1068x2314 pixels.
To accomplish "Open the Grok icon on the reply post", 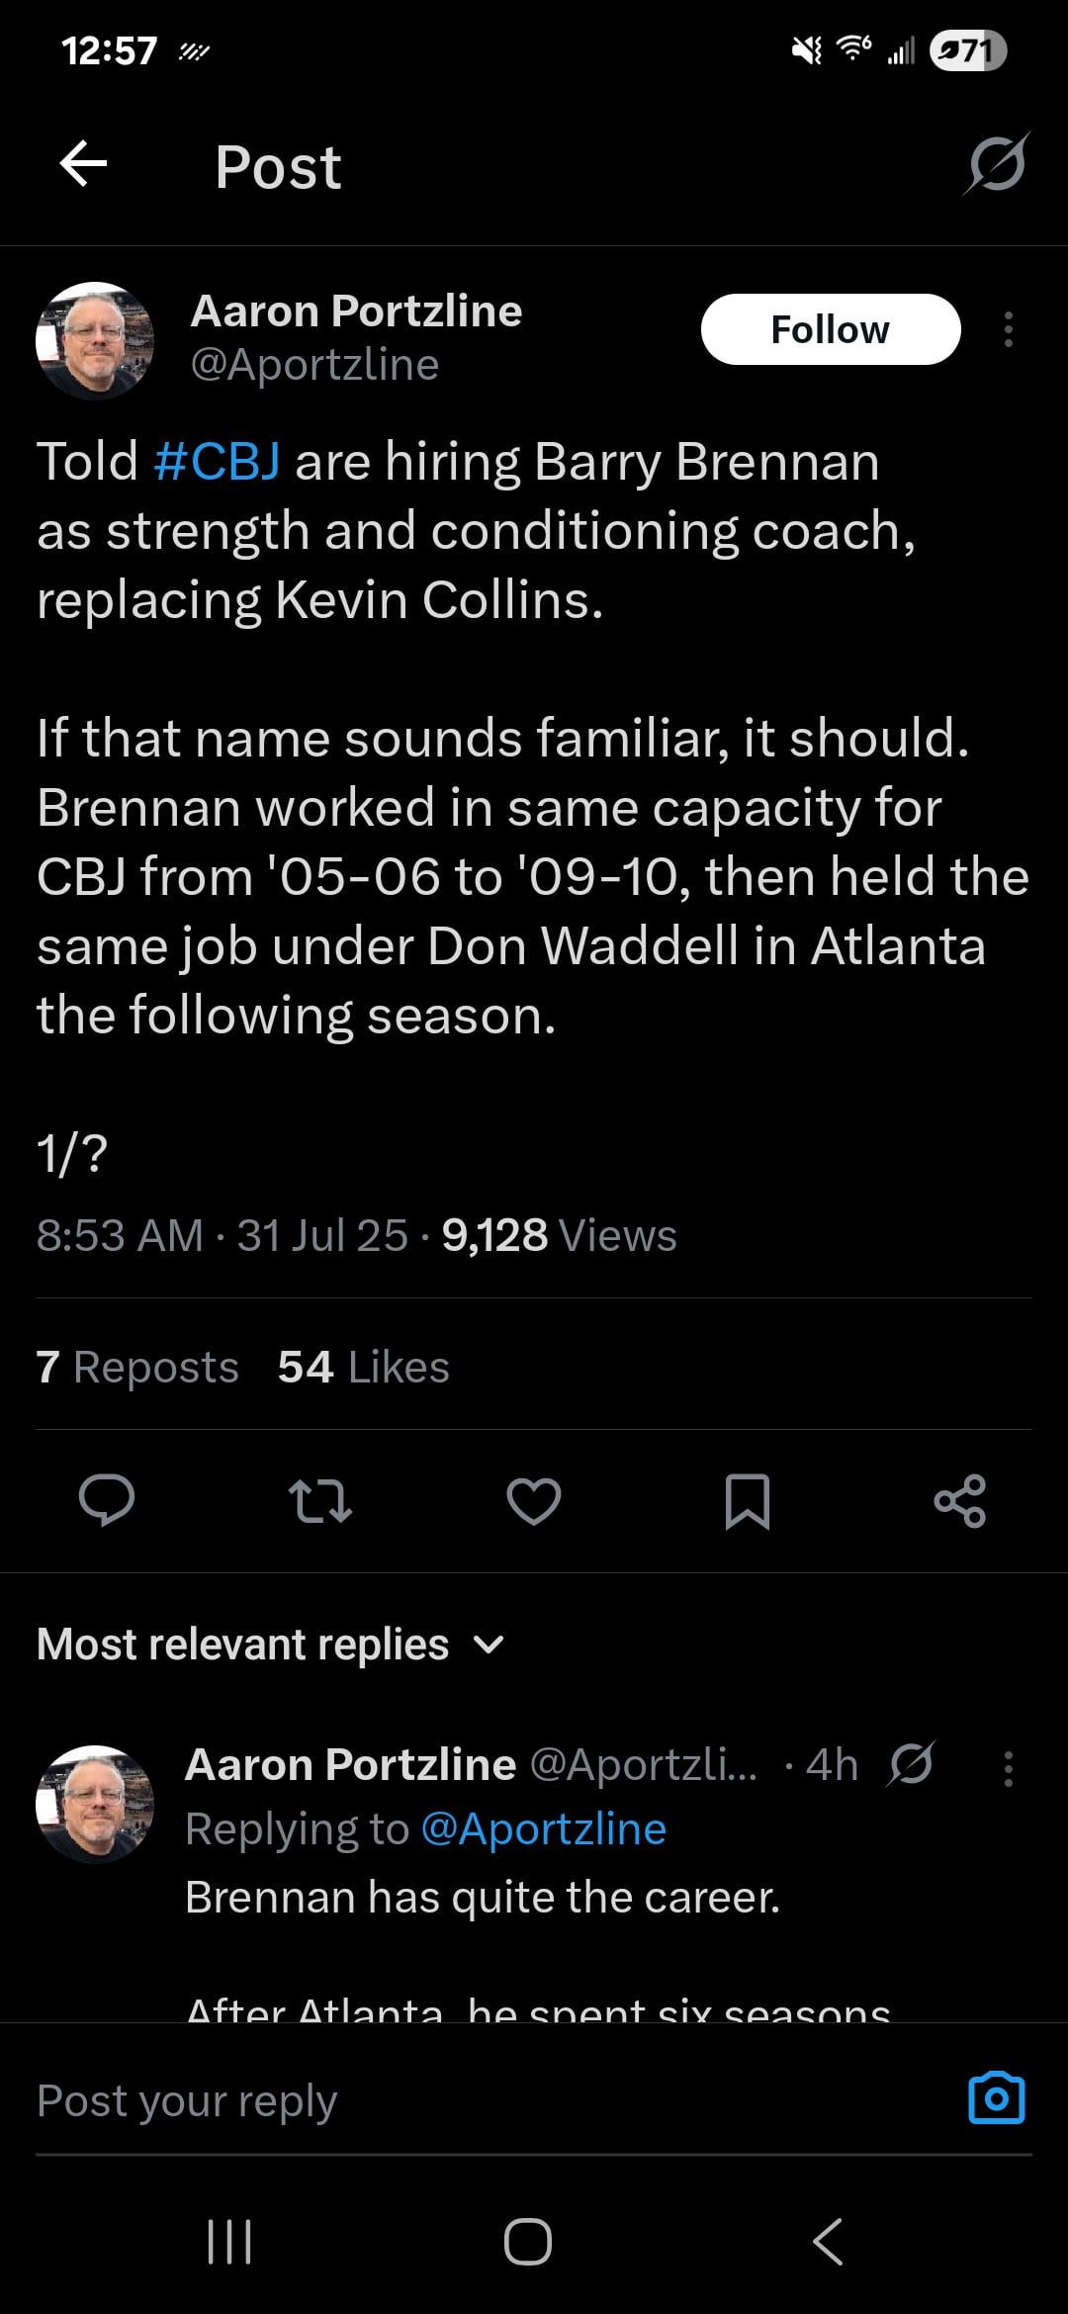I will pyautogui.click(x=911, y=1764).
